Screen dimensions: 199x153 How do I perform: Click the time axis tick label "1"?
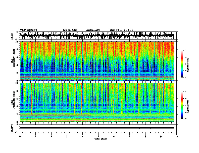[x=35, y=136]
